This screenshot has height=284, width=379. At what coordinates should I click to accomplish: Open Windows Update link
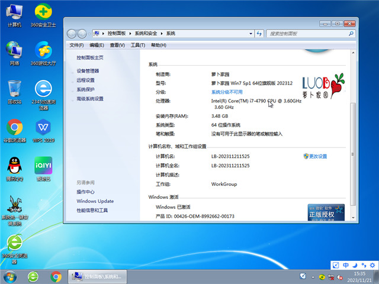(x=95, y=201)
